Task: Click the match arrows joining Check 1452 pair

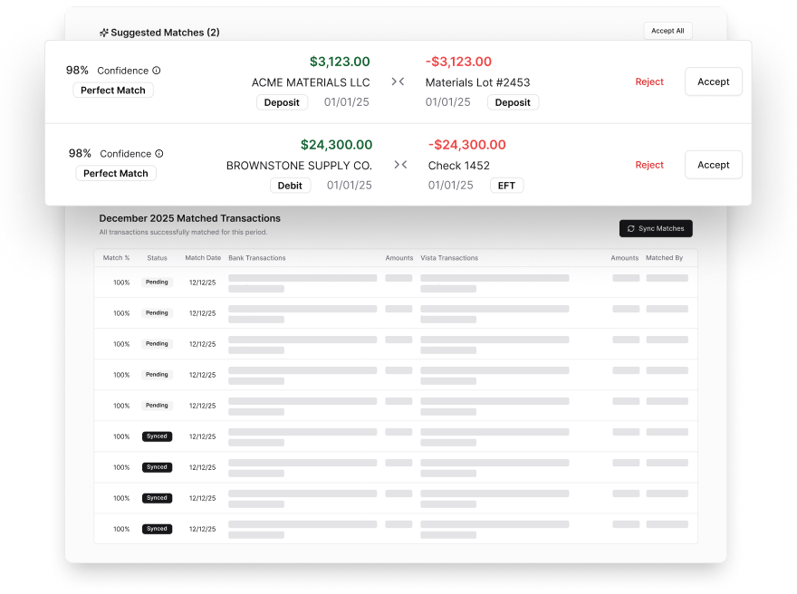Action: pos(398,164)
